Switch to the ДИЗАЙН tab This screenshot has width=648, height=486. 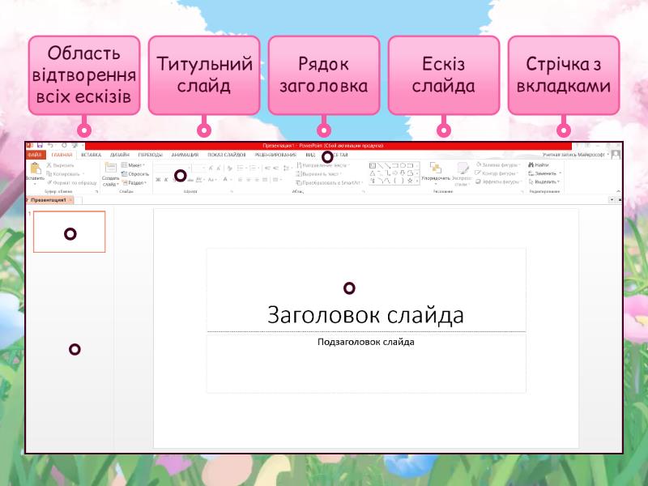pos(120,155)
